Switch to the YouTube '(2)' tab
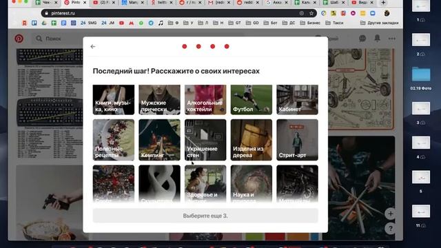Image resolution: width=441 pixels, height=248 pixels. point(104,3)
